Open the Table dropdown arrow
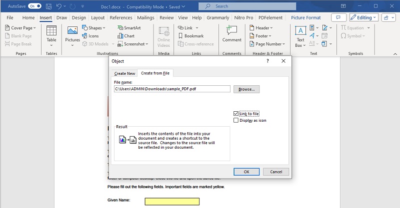Screen dimensions: 400x208 (x=51, y=45)
